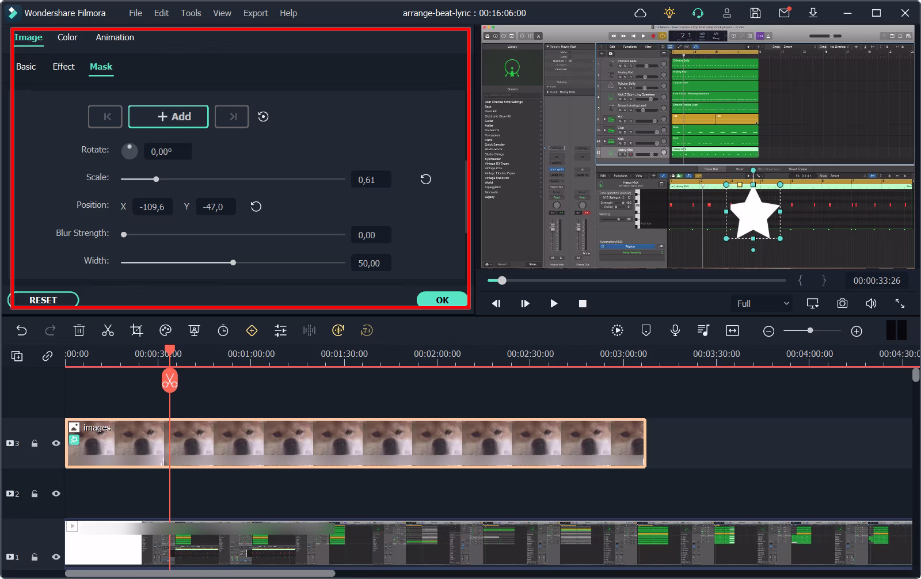Click the Scale slider handle

click(156, 179)
